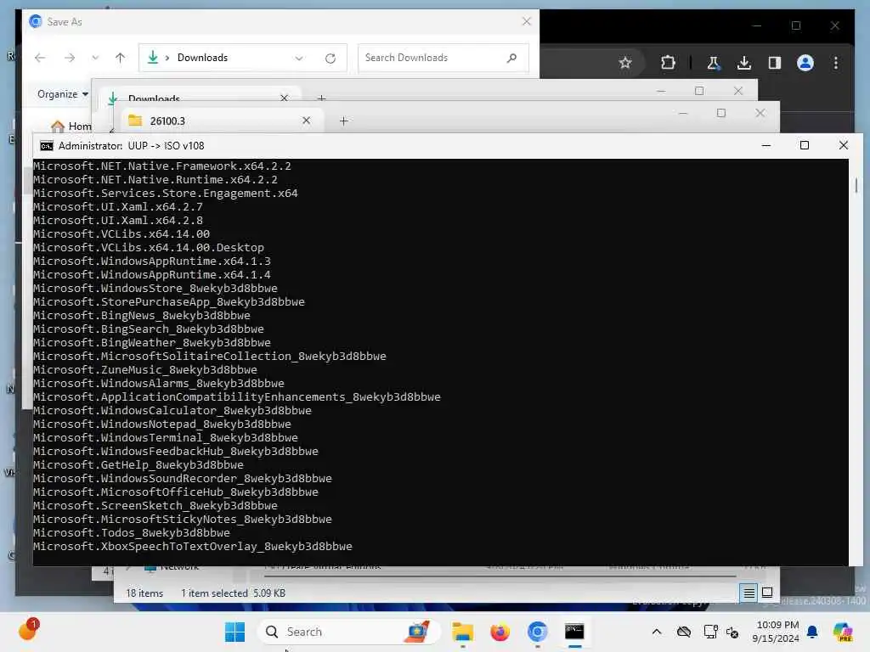The width and height of the screenshot is (870, 652).
Task: Click search highlight icon in taskbar
Action: 418,632
